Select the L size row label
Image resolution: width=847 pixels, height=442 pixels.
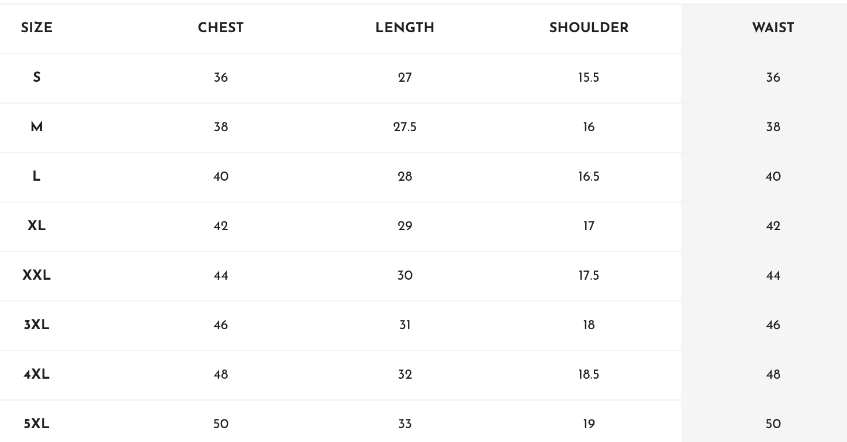[x=36, y=176]
